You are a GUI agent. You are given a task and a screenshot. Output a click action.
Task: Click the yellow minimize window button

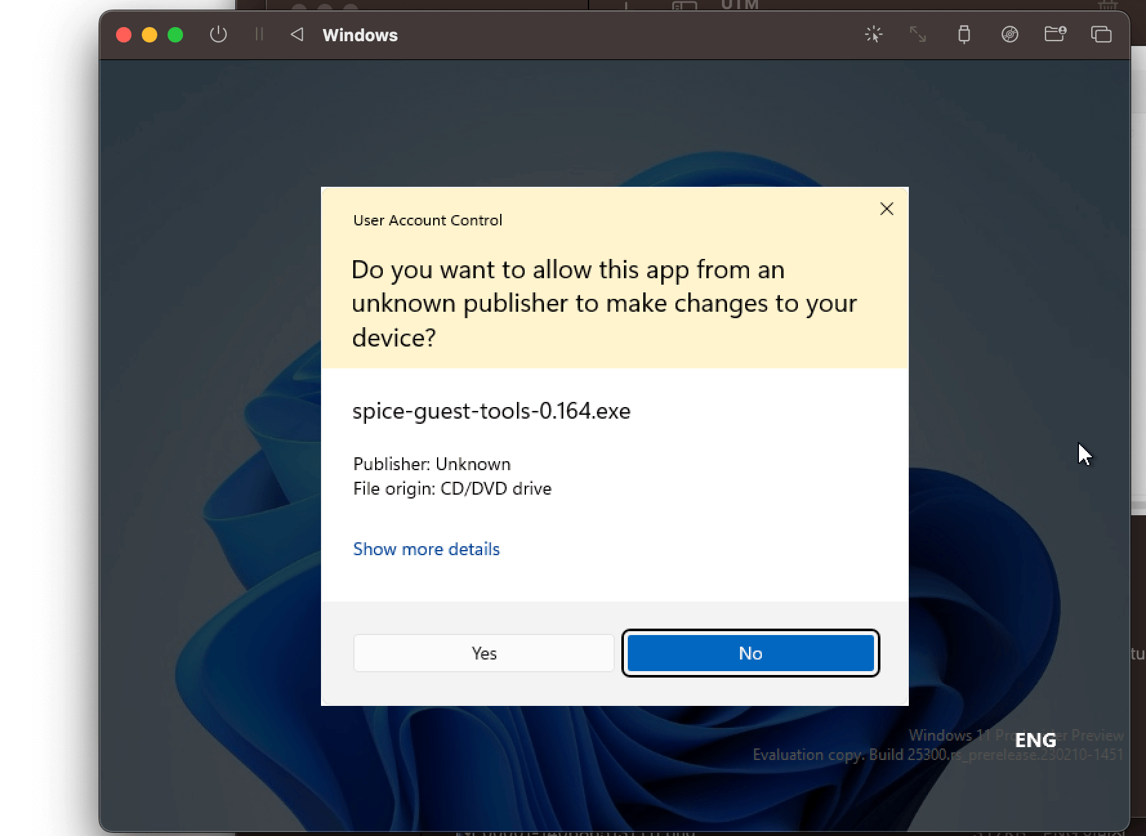150,35
